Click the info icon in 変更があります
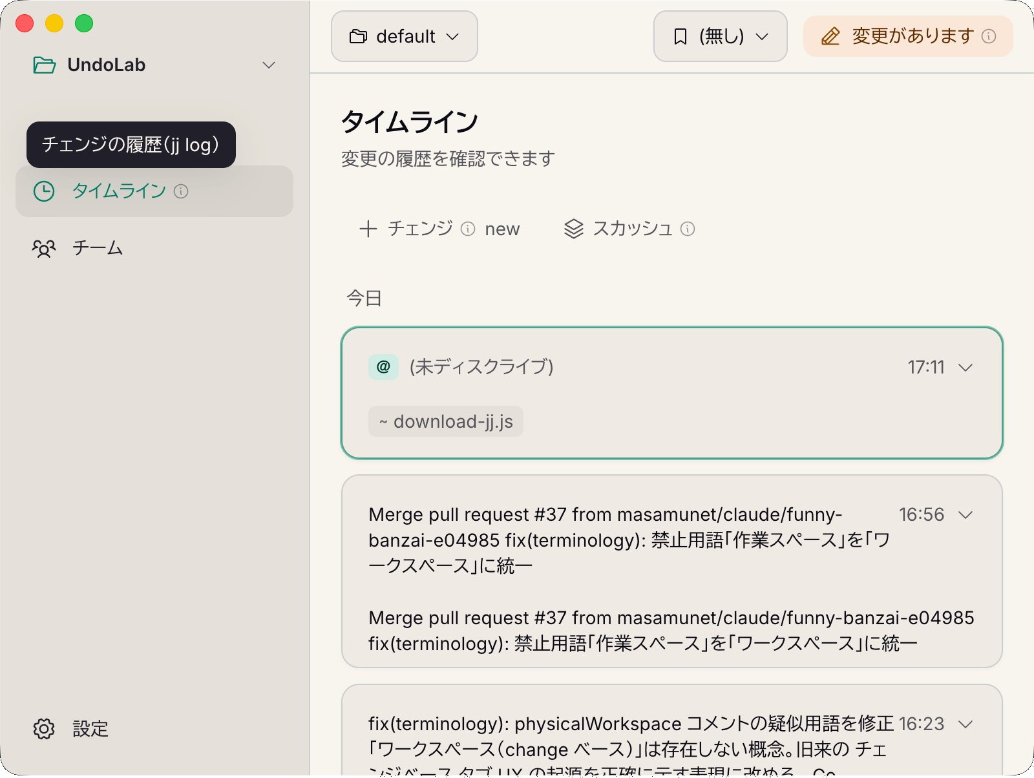 click(989, 36)
